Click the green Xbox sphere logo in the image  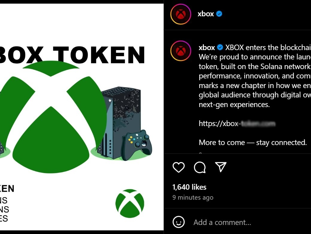(x=50, y=115)
